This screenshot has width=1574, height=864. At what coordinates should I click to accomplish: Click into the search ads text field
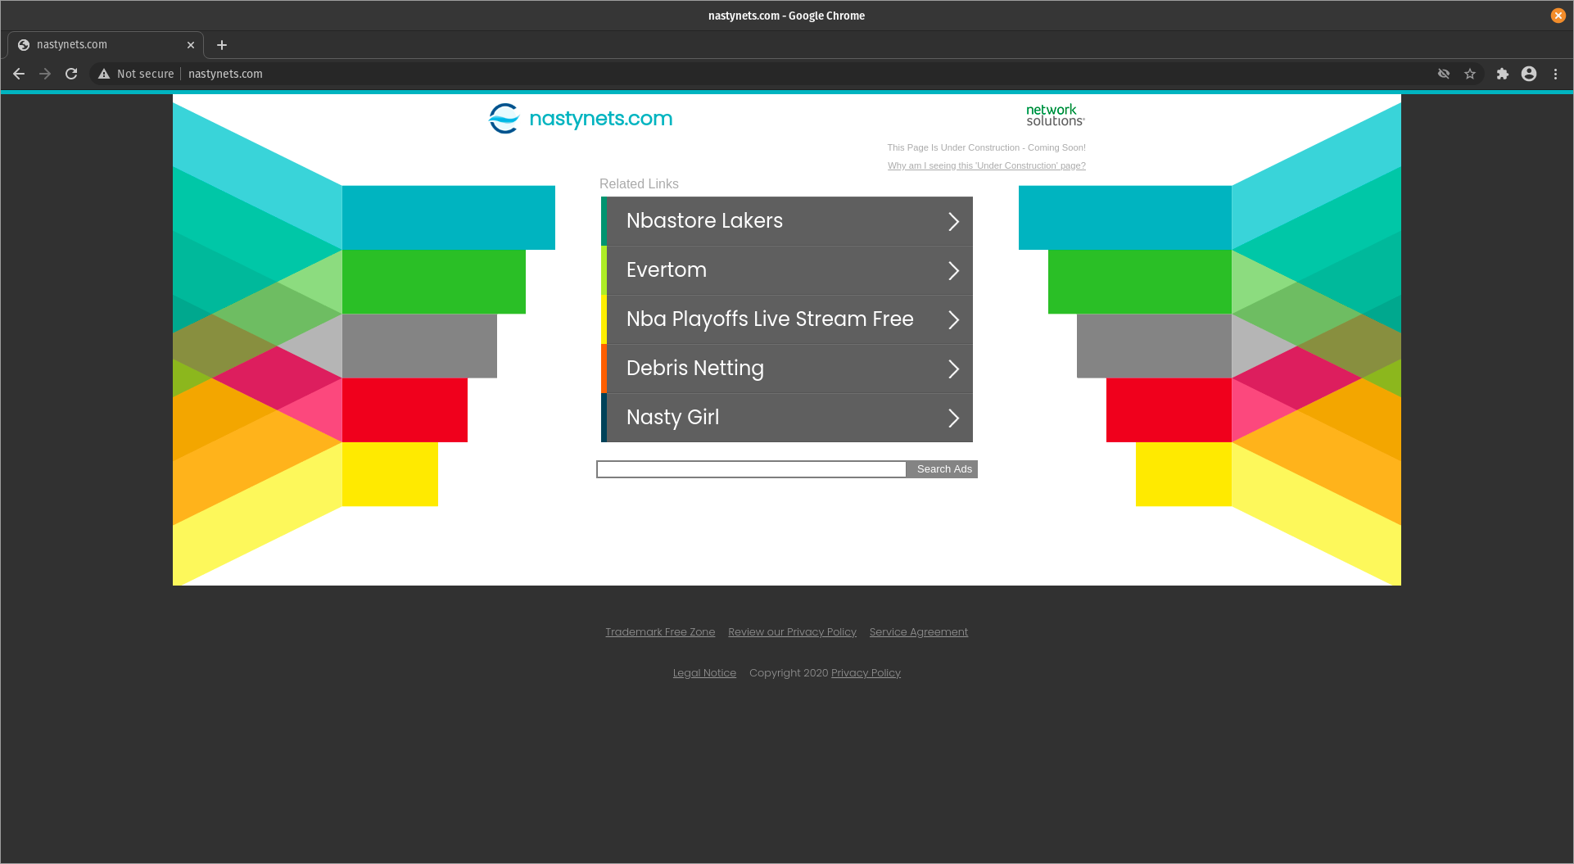click(752, 469)
